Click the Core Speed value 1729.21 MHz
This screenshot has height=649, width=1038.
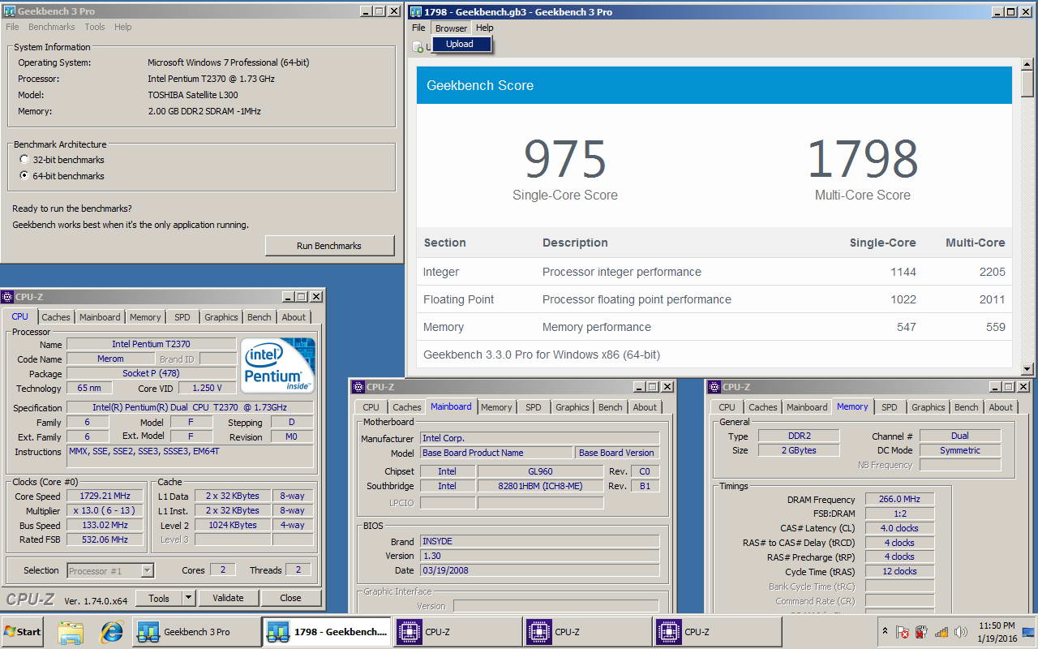[x=106, y=496]
